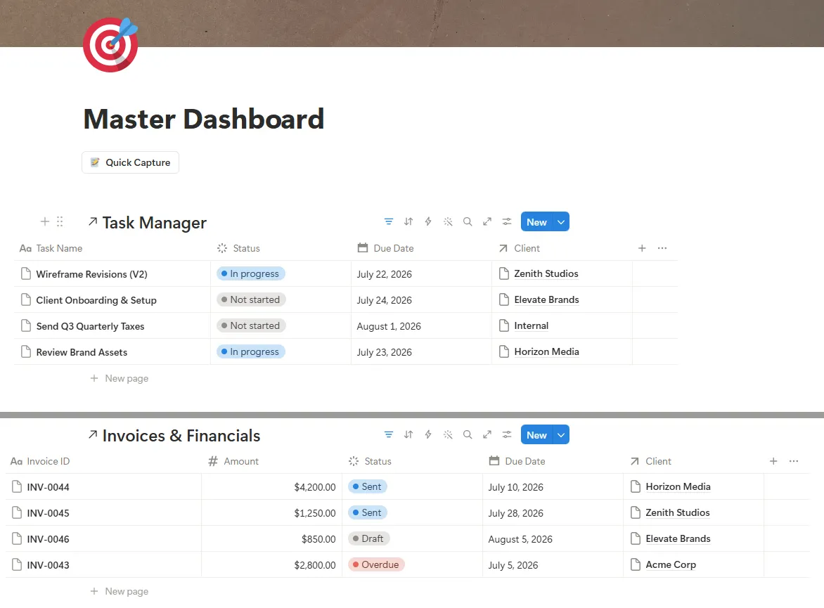Screen dimensions: 824x608
Task: Click the page icon beside INV-0045
Action: (x=17, y=512)
